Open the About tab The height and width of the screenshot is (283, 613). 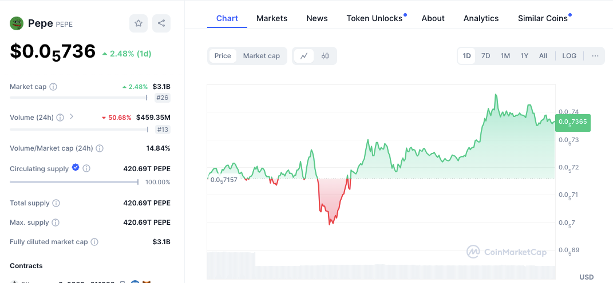(433, 18)
